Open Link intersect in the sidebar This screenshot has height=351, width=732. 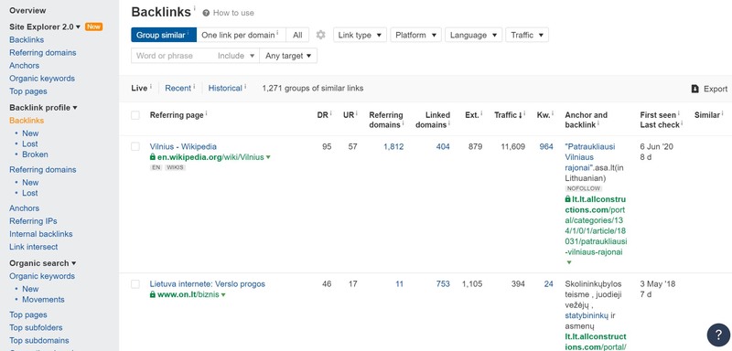pyautogui.click(x=34, y=247)
